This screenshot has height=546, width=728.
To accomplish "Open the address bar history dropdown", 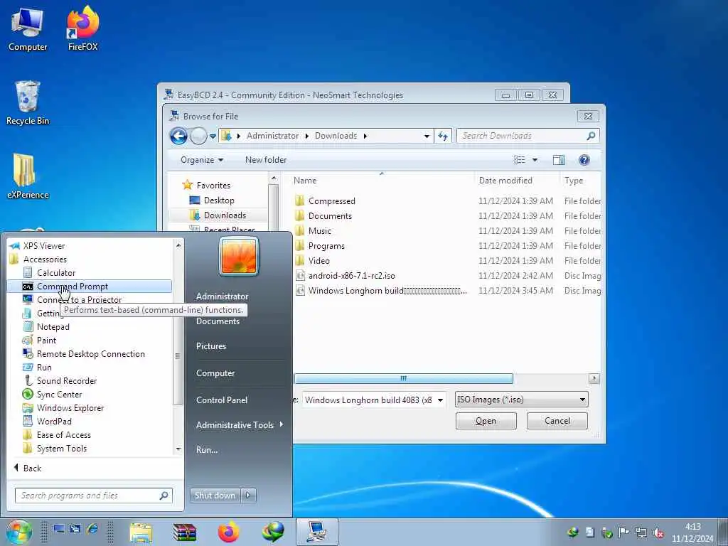I will (x=427, y=136).
